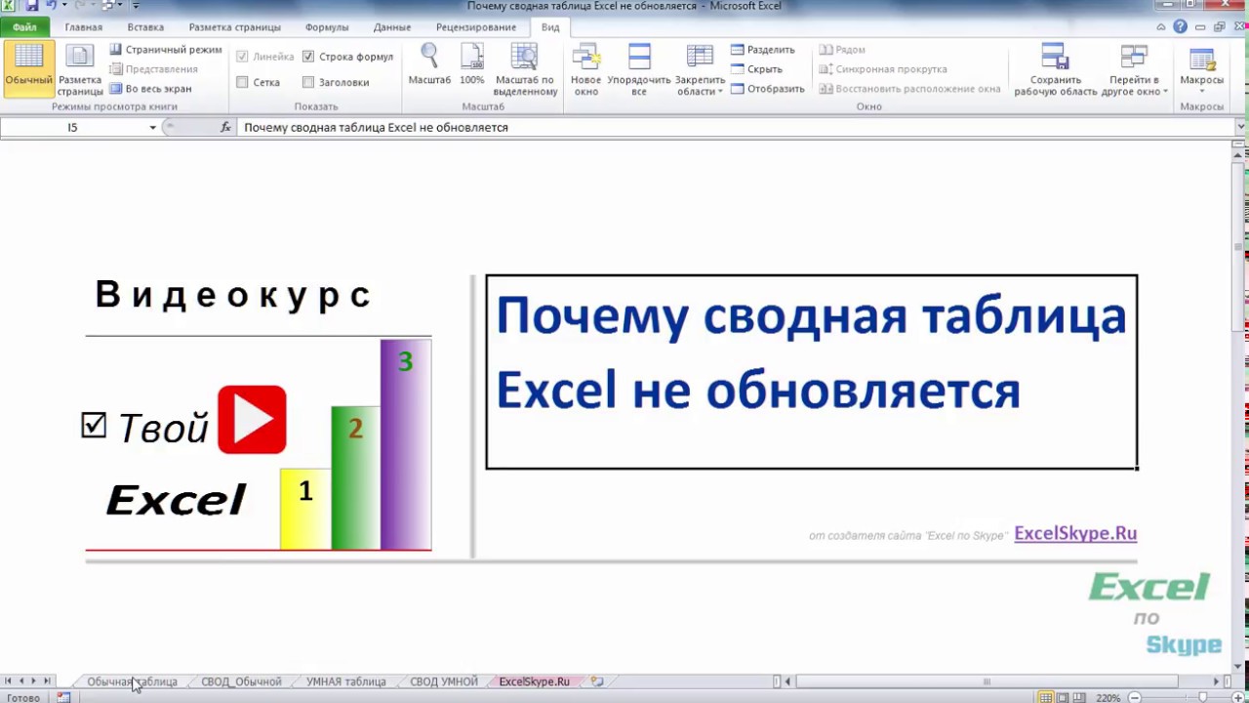This screenshot has height=703, width=1249.
Task: Enable Страничный режим page break view
Action: 166,50
